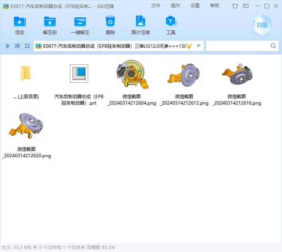Click filename text '_20240314212620.png'
The width and height of the screenshot is (282, 252).
tap(26, 156)
